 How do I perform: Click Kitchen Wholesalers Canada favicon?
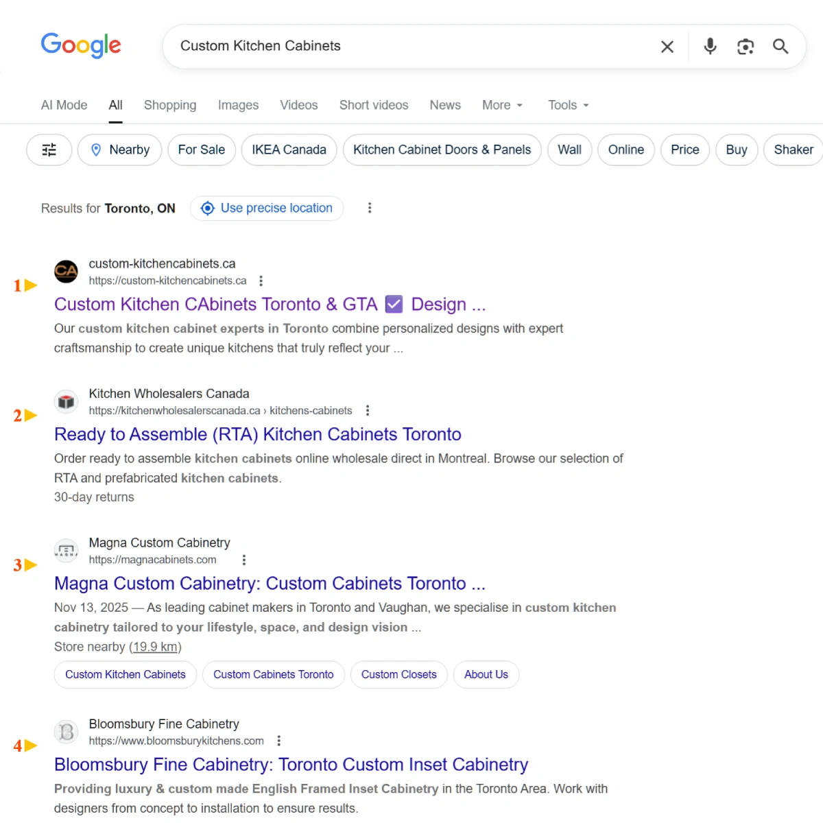pos(66,402)
